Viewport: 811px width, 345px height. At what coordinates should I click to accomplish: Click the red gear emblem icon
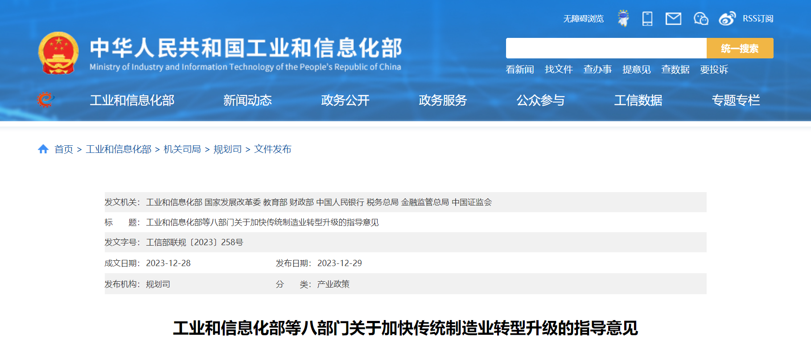click(45, 99)
